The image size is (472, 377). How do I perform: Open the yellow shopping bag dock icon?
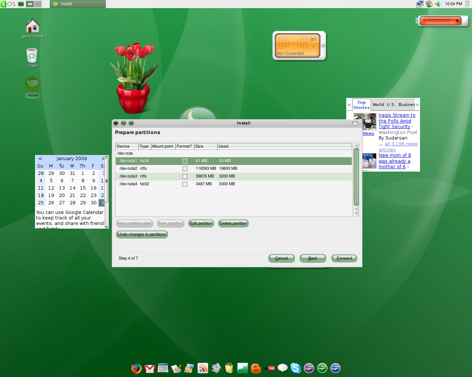(229, 368)
